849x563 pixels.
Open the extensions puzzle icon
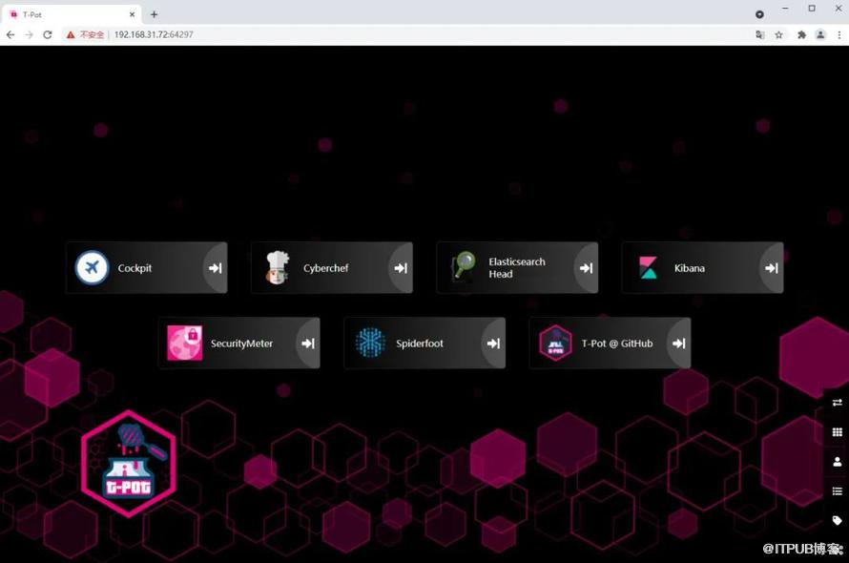[802, 34]
